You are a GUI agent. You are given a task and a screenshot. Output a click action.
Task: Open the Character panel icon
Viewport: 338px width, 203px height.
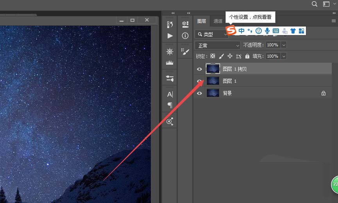click(170, 94)
